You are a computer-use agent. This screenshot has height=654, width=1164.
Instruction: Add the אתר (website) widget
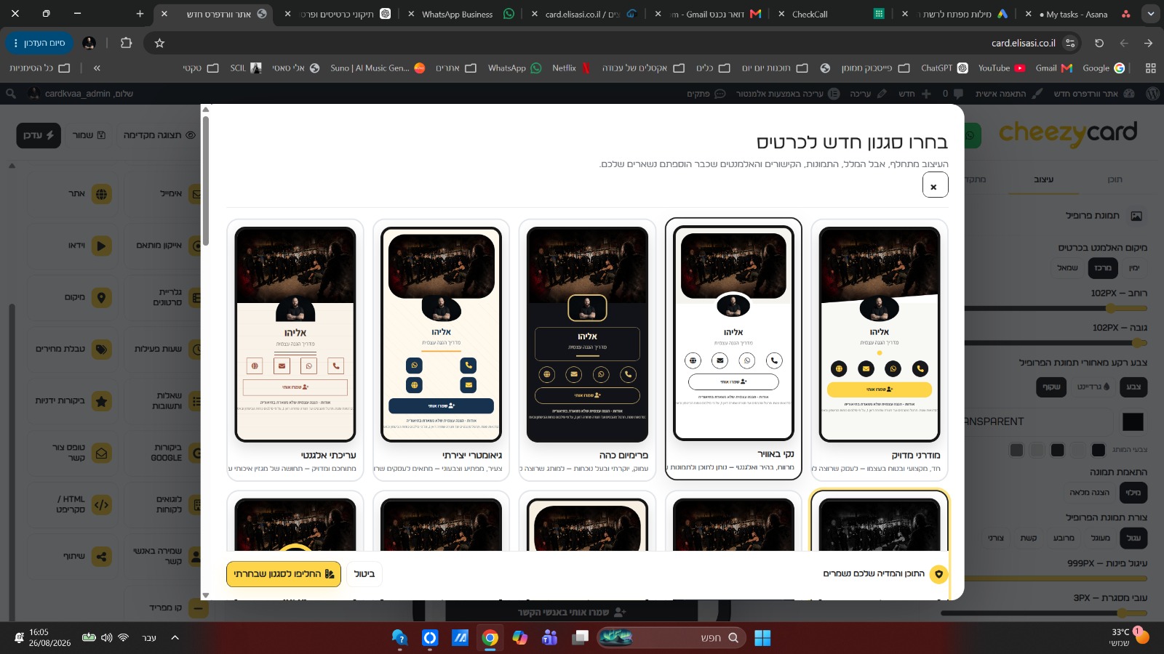coord(71,194)
